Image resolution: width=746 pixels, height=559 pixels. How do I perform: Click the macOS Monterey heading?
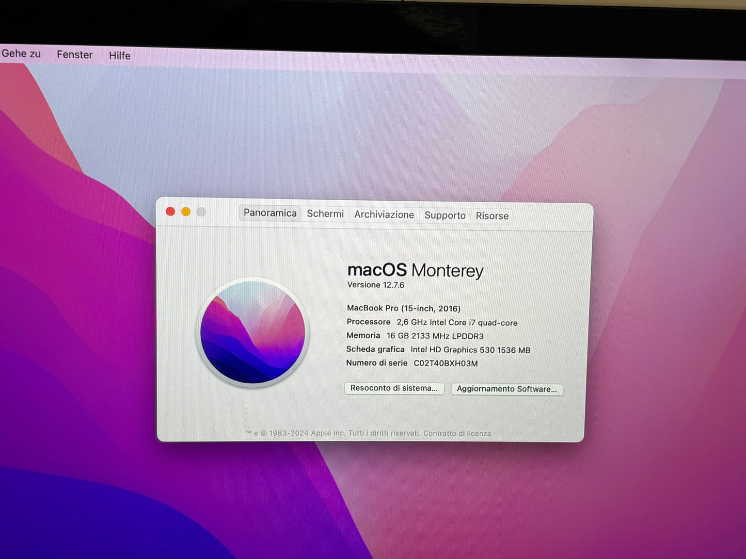point(415,270)
